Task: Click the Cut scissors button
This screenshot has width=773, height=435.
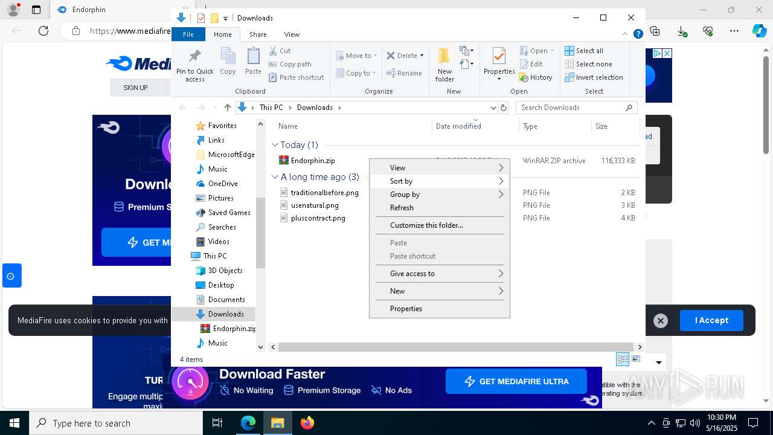Action: pos(280,51)
